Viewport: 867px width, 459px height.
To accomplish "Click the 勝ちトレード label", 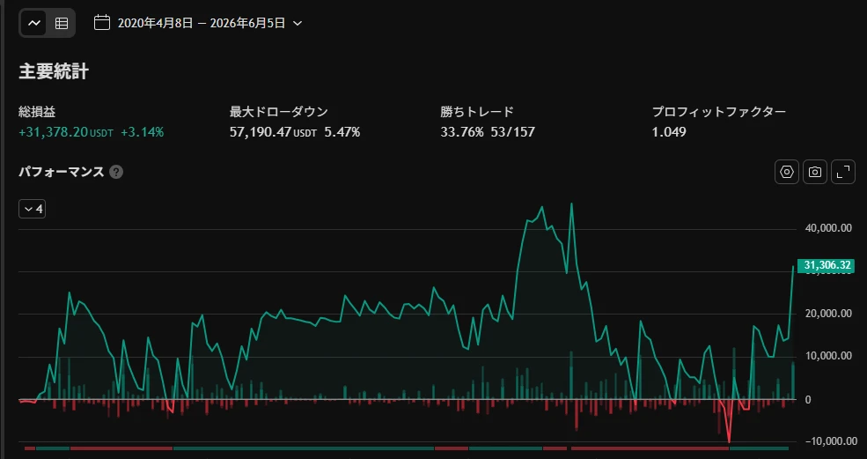I will pyautogui.click(x=477, y=113).
